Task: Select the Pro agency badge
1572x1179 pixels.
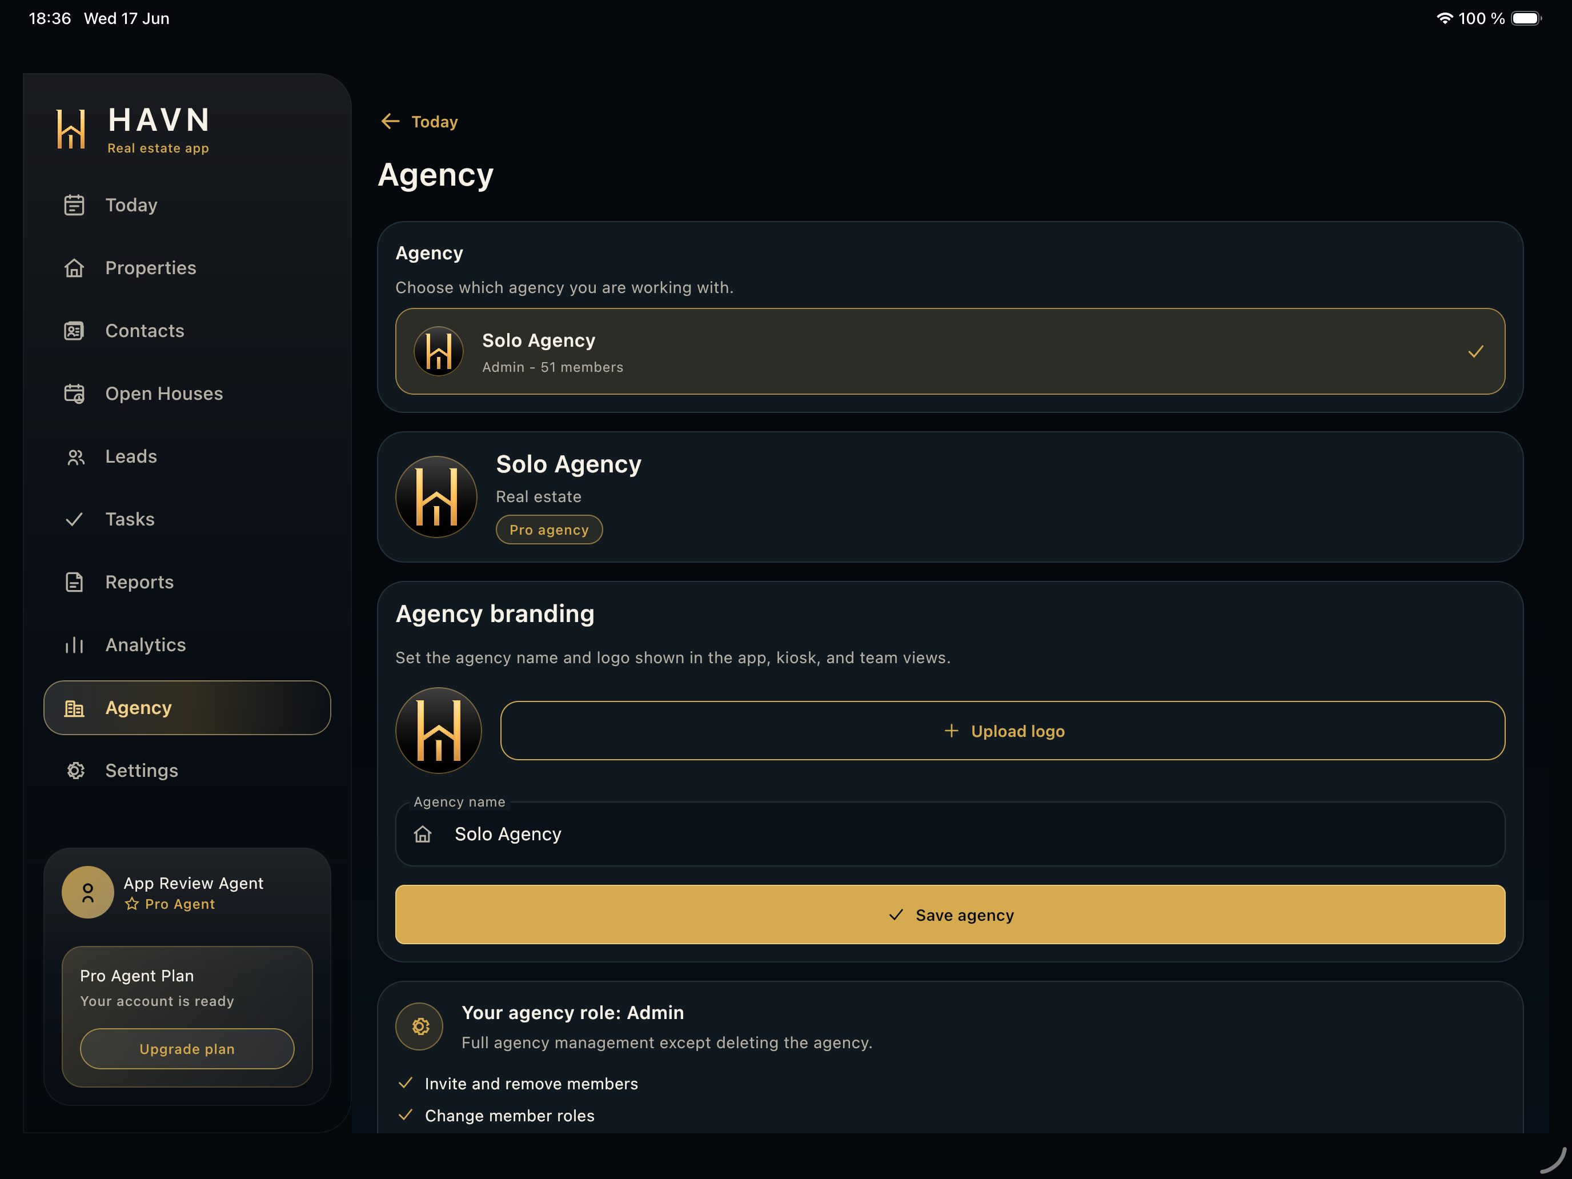Action: coord(548,530)
